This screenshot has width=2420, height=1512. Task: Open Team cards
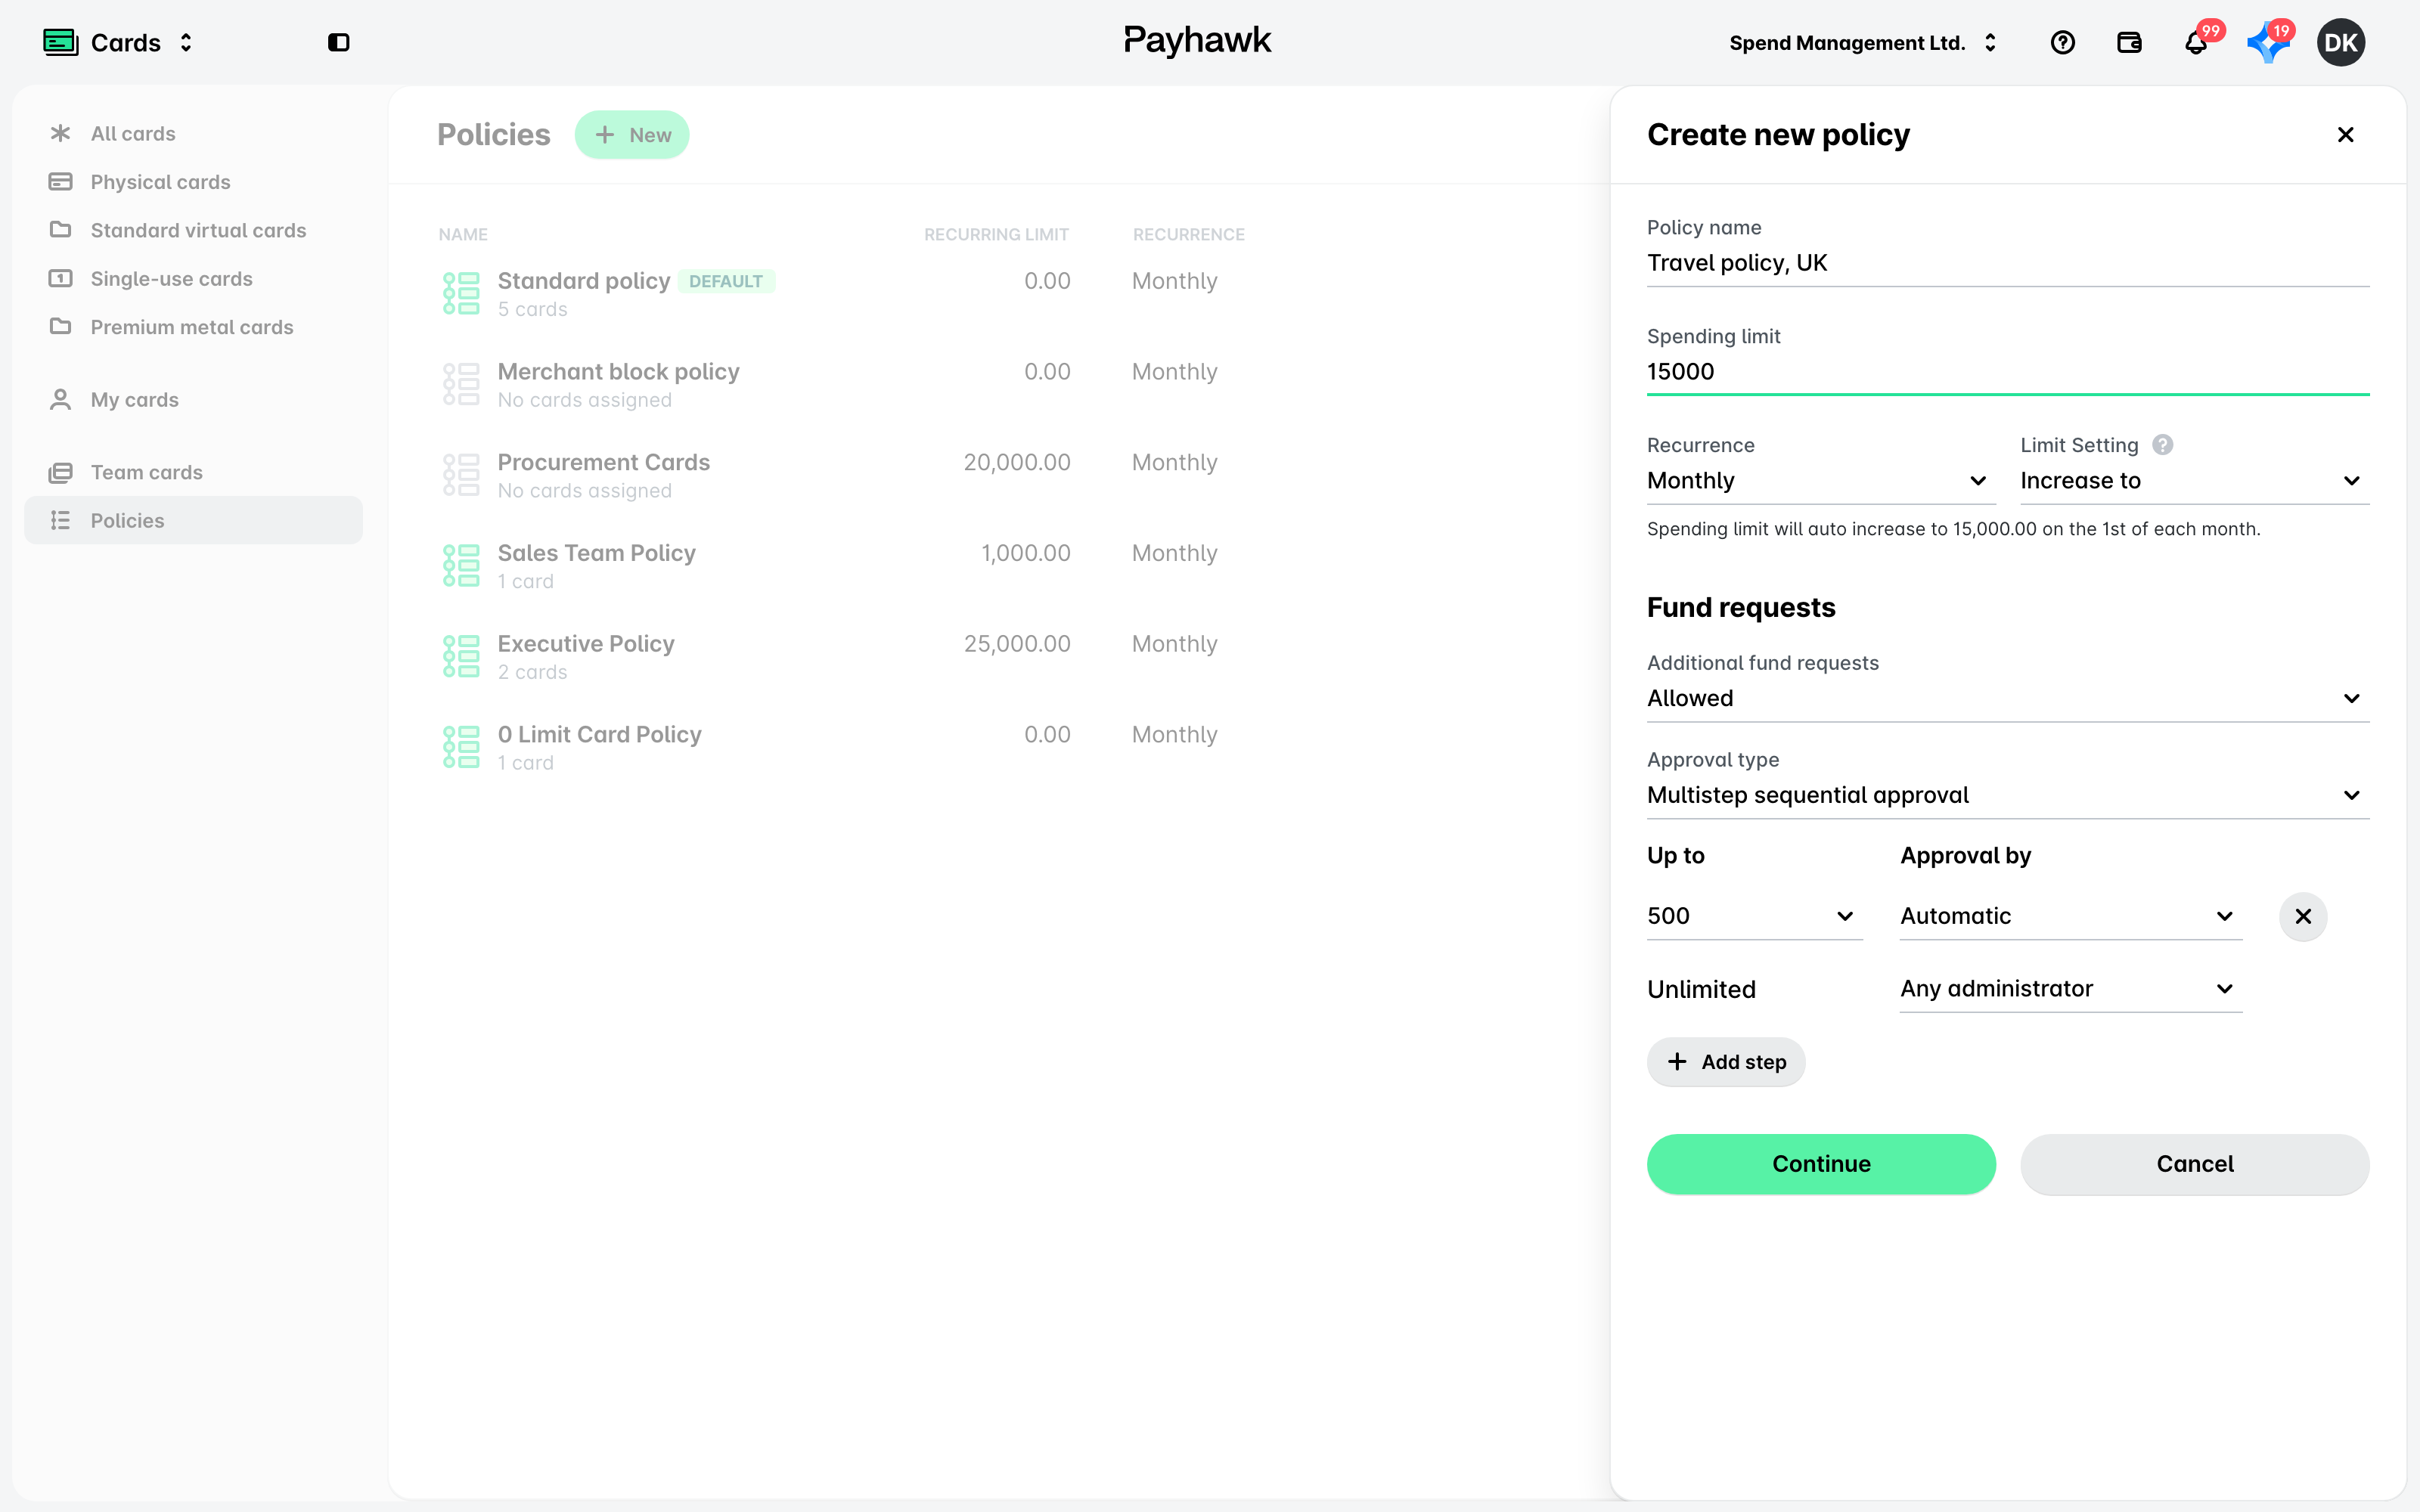click(193, 472)
